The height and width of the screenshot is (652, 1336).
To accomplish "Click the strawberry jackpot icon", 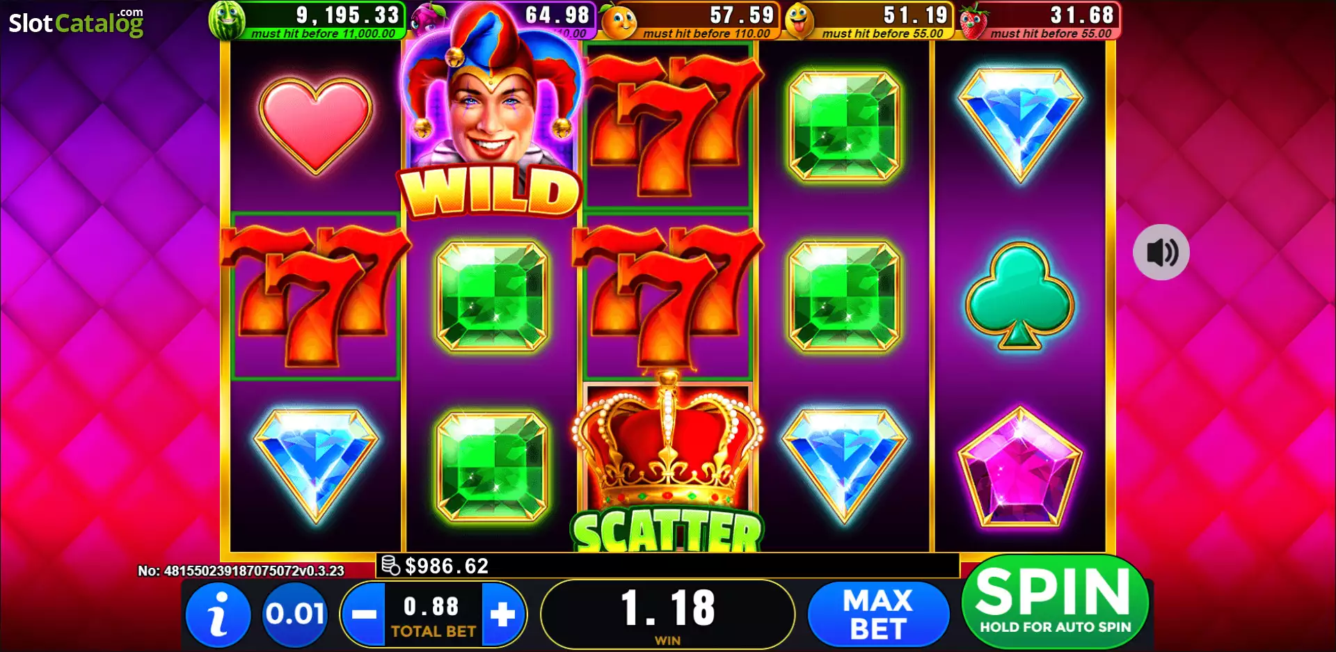I will click(x=973, y=20).
